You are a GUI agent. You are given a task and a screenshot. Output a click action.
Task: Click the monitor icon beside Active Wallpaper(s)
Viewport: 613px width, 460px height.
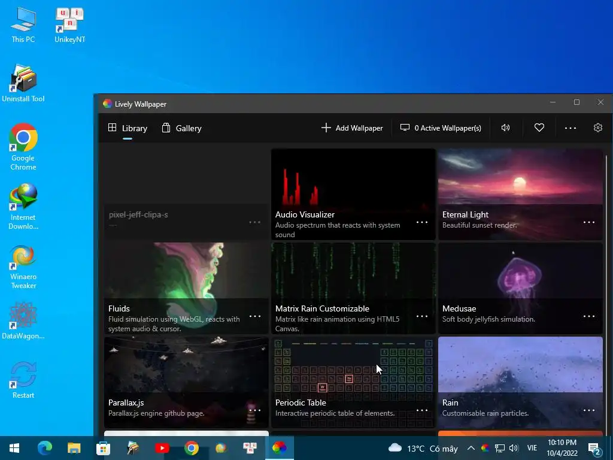point(405,128)
